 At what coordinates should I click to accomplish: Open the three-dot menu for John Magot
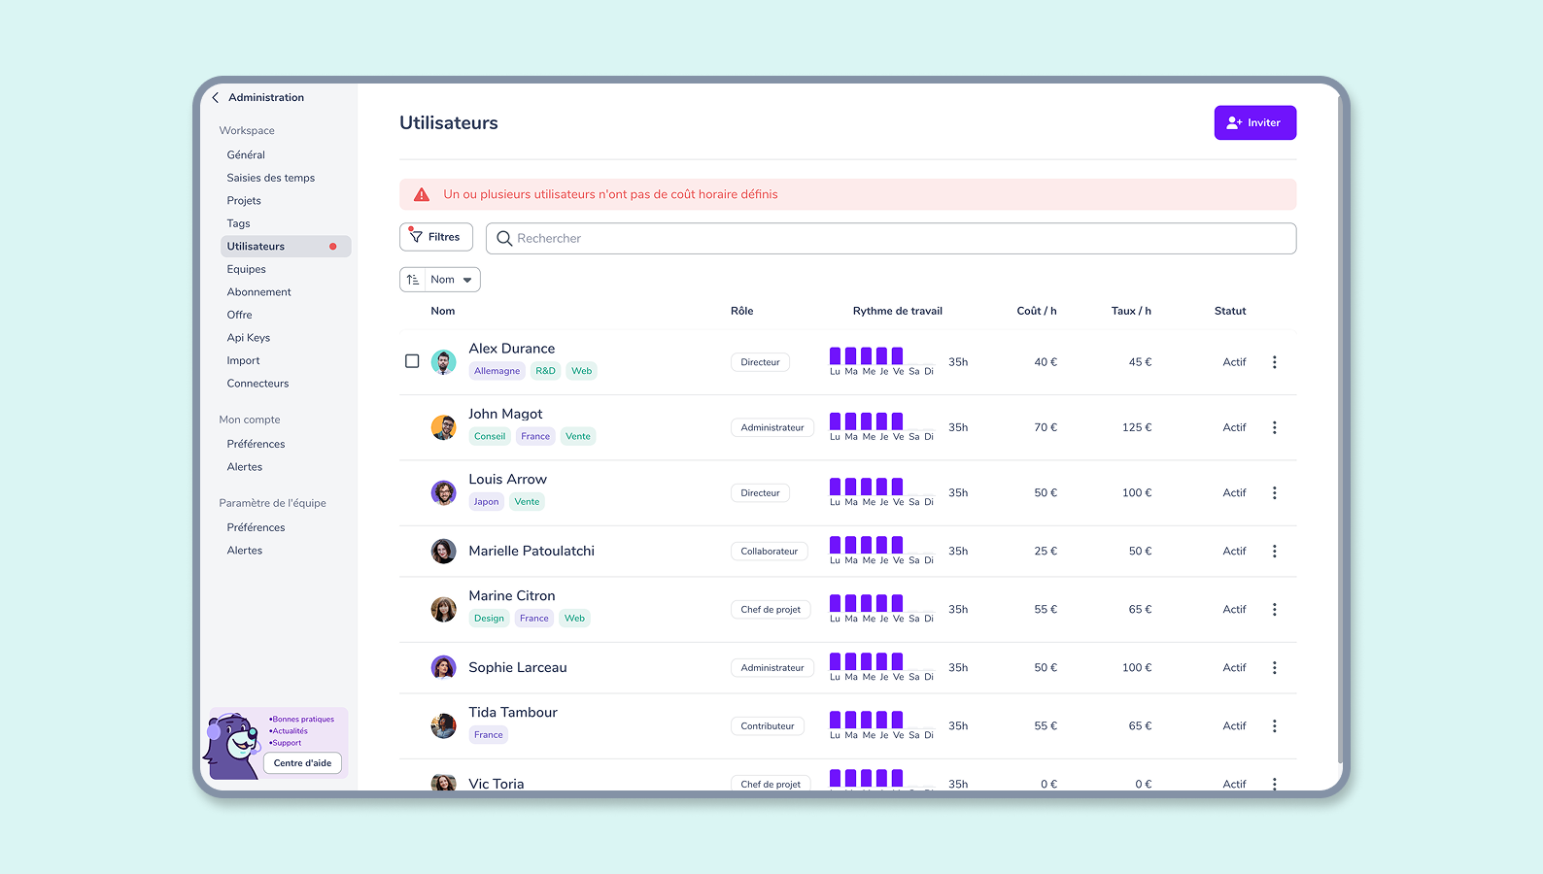[1274, 427]
